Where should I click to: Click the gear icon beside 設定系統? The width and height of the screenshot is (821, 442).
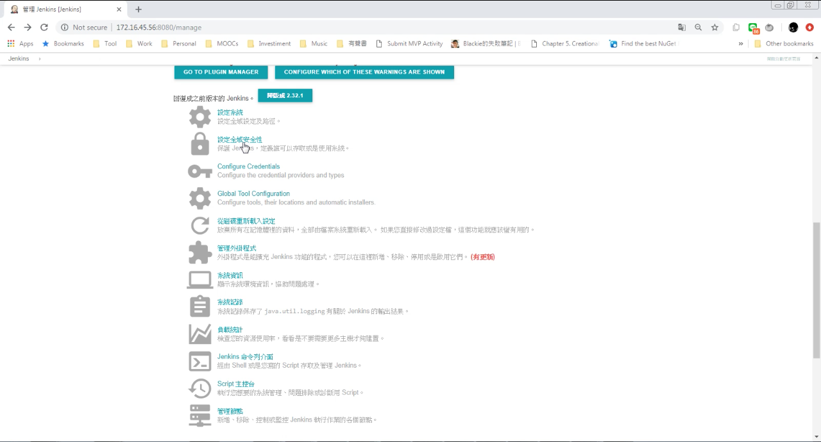pyautogui.click(x=200, y=117)
